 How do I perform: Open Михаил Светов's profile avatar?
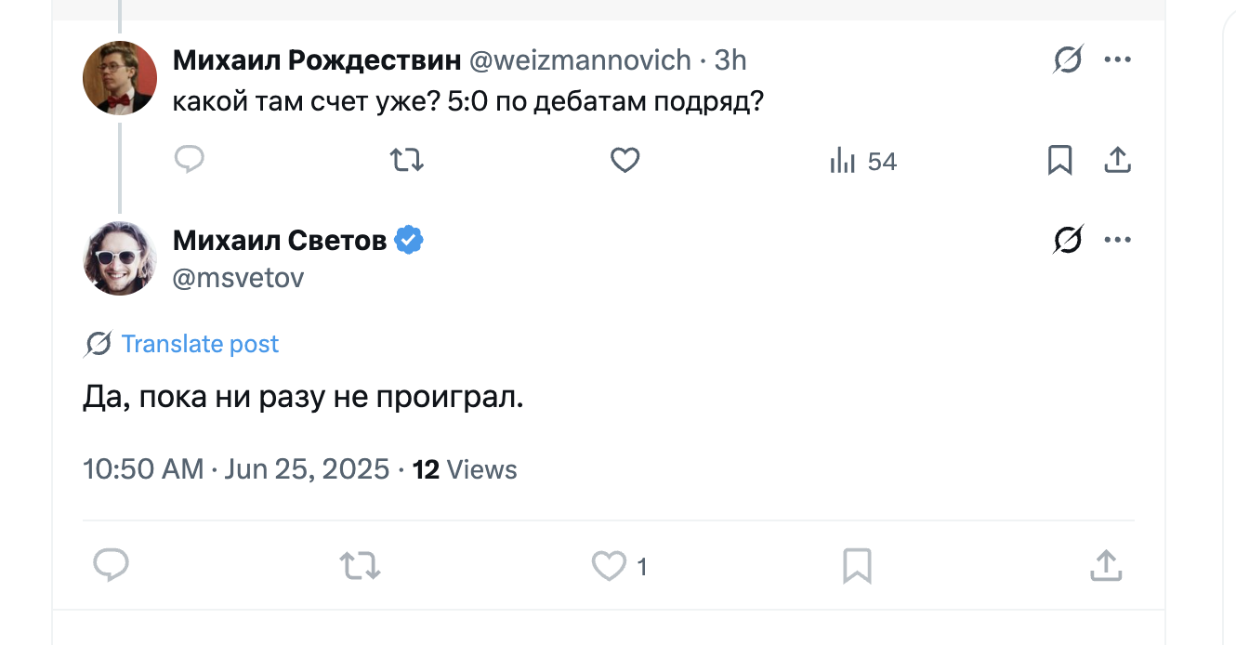click(x=120, y=258)
